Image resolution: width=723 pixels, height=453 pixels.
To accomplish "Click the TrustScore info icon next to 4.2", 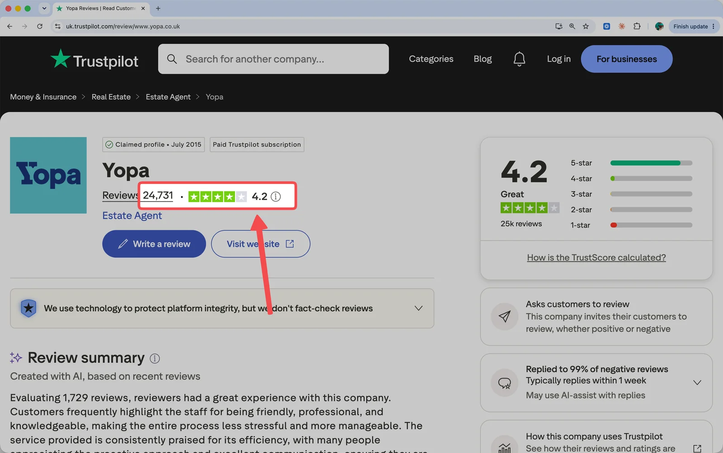I will point(276,196).
